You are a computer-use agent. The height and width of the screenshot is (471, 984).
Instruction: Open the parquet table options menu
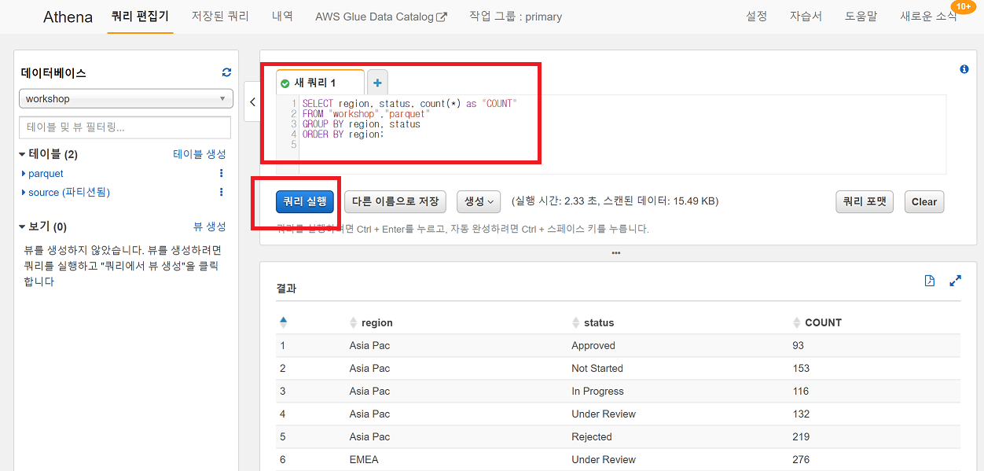click(x=221, y=174)
